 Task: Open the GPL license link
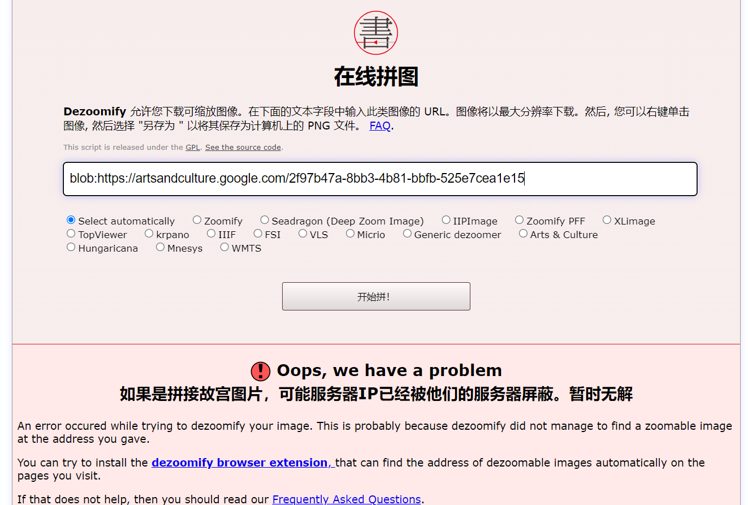click(192, 147)
